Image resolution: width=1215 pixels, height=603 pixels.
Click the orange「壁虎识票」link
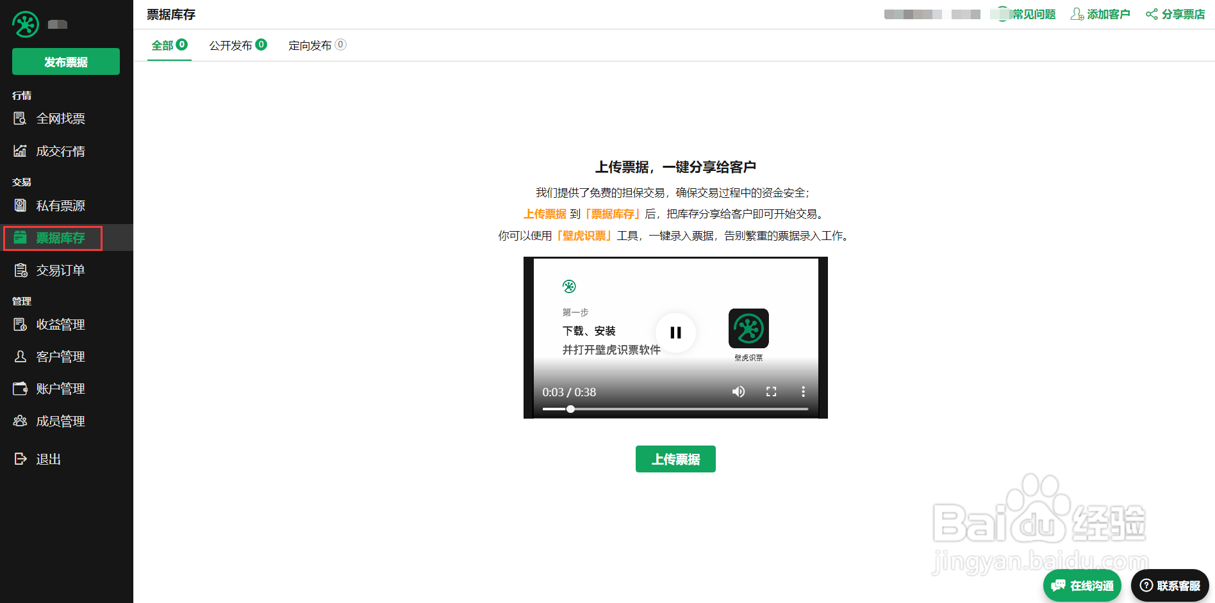[585, 236]
